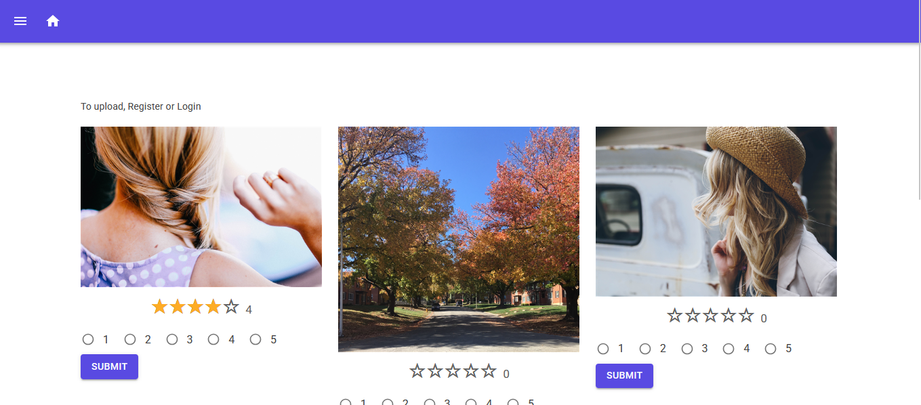Click last star under autumn street photo
The image size is (921, 405).
(489, 371)
